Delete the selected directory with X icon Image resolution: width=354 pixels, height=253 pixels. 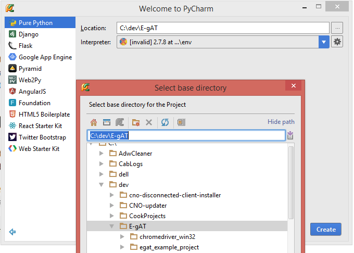click(x=149, y=122)
